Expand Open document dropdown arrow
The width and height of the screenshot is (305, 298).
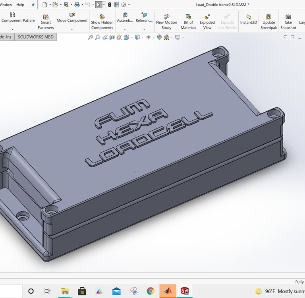[61, 5]
